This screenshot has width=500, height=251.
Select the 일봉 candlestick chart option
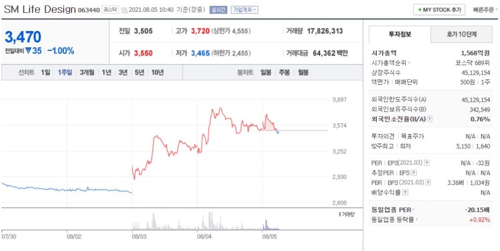pyautogui.click(x=266, y=72)
